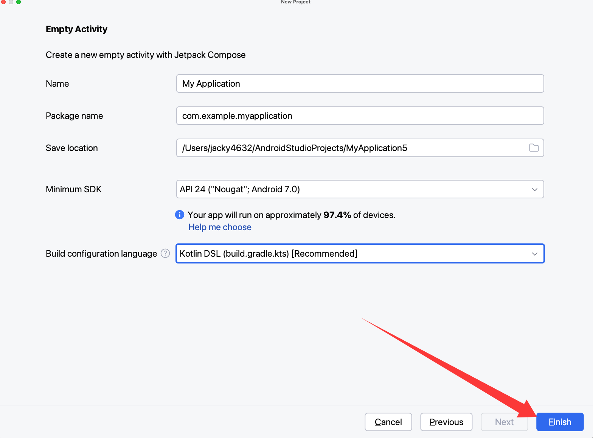Expand the Minimum SDK dropdown arrow
593x438 pixels.
534,189
